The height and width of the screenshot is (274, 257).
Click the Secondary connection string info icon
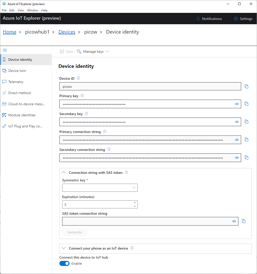coord(109,149)
